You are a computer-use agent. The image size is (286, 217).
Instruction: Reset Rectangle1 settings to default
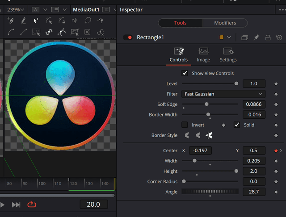tap(279, 38)
